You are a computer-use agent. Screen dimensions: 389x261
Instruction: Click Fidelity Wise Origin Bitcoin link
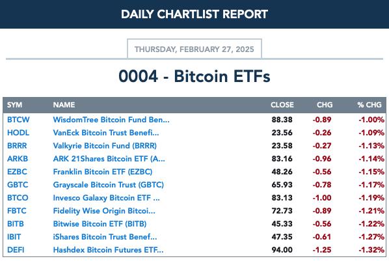104,211
